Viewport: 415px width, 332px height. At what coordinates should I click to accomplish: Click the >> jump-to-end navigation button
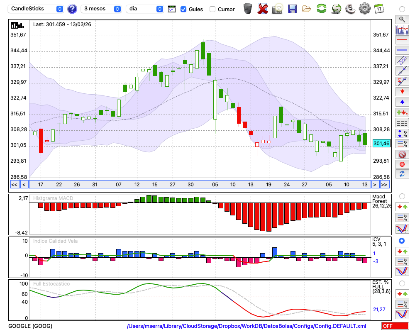click(385, 184)
